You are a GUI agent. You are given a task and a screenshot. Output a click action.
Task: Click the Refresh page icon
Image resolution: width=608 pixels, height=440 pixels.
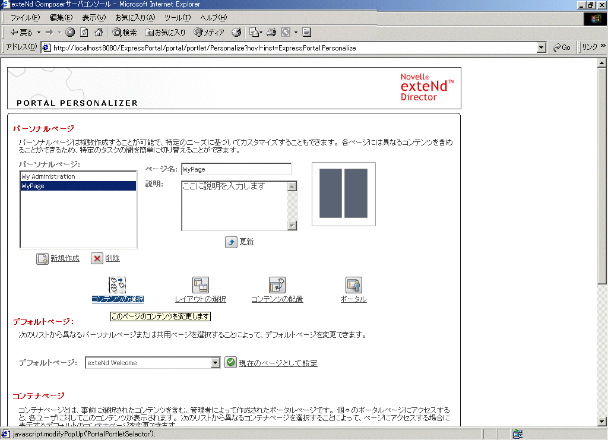click(84, 33)
